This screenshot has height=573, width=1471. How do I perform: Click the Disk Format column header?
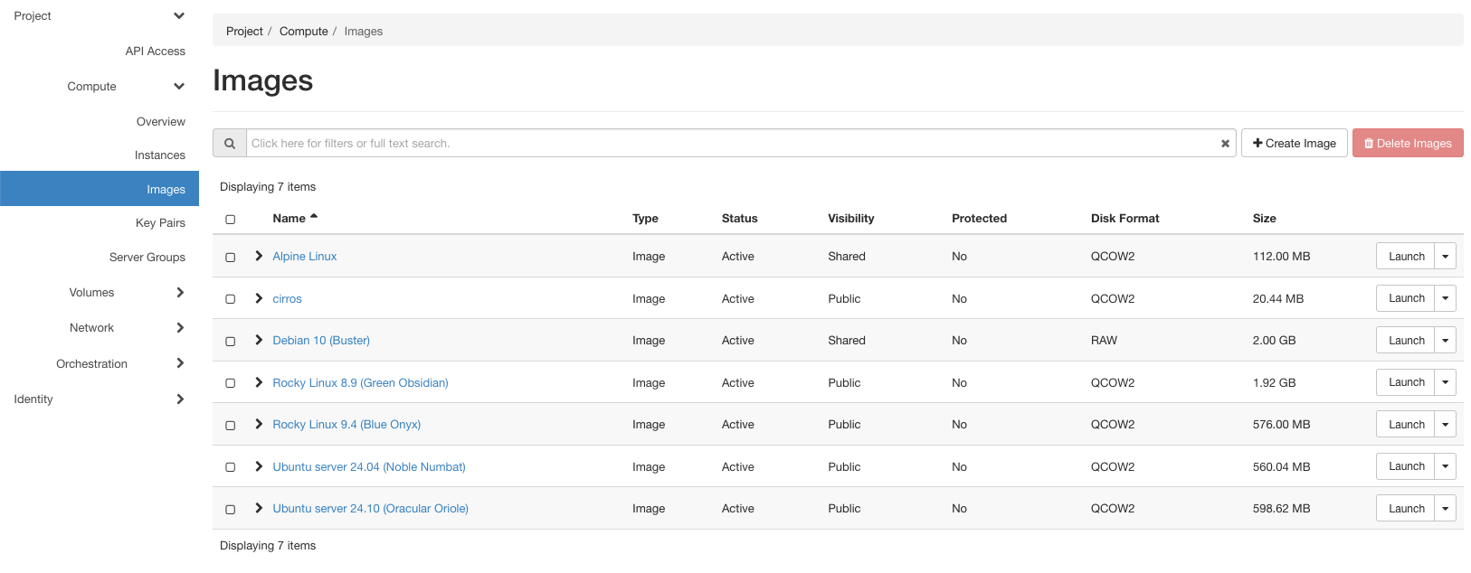[x=1125, y=219]
